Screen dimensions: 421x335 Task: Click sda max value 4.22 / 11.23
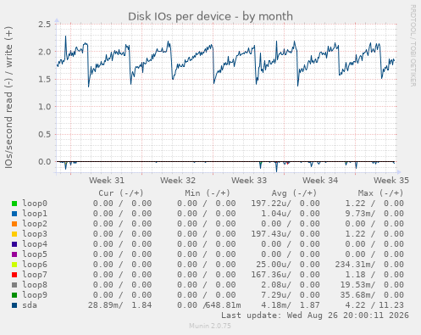374,305
